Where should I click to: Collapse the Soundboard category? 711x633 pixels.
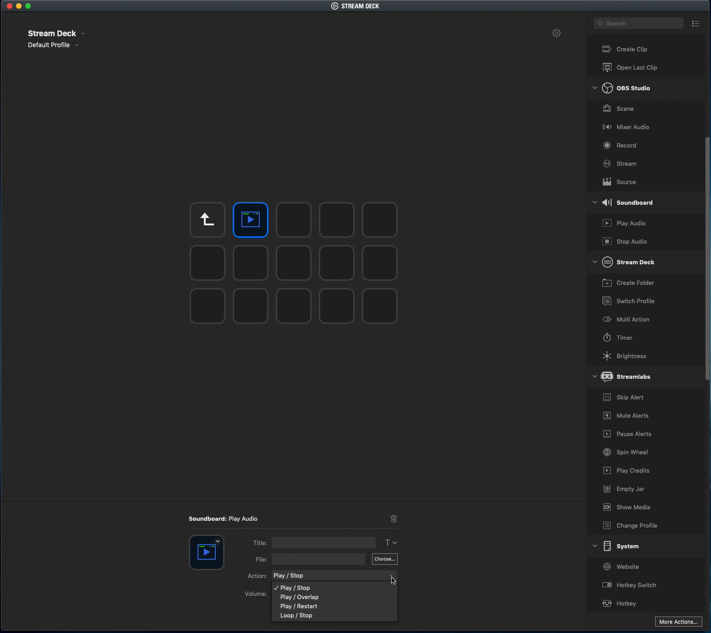[x=595, y=202]
